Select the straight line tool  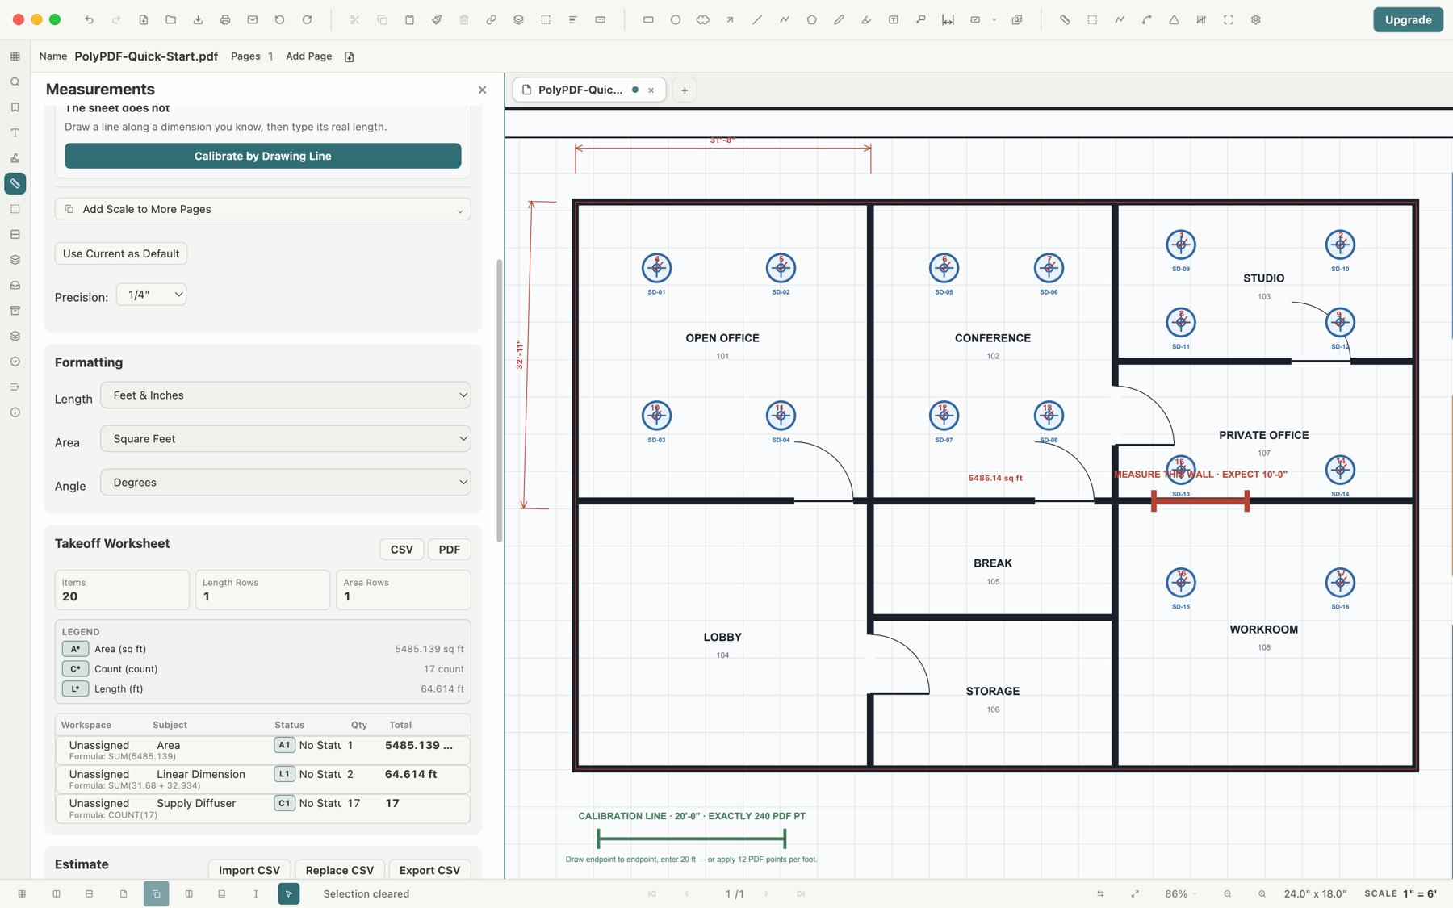click(757, 19)
